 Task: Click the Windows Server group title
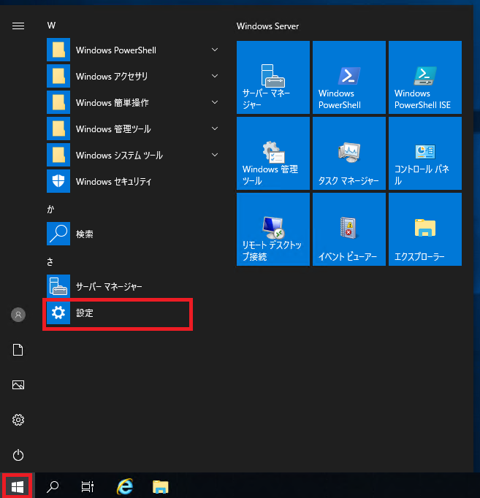pos(267,26)
